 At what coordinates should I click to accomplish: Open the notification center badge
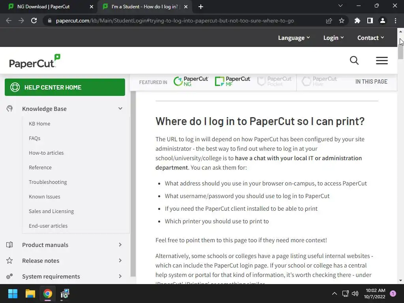click(393, 294)
